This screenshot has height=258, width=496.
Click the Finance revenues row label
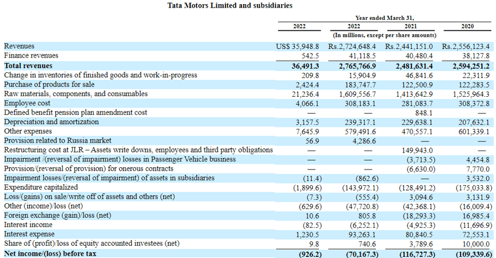point(31,56)
